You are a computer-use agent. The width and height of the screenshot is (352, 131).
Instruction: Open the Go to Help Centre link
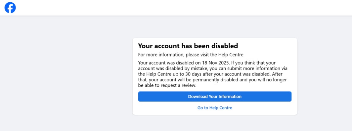[x=215, y=108]
